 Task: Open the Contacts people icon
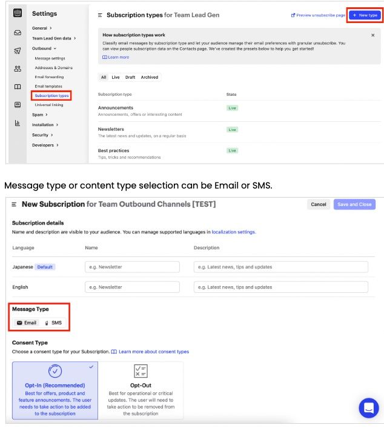pyautogui.click(x=18, y=69)
